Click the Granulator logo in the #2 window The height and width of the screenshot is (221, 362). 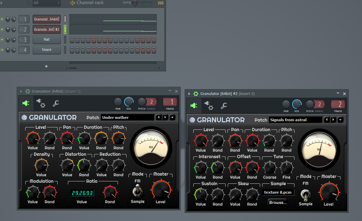pyautogui.click(x=192, y=120)
